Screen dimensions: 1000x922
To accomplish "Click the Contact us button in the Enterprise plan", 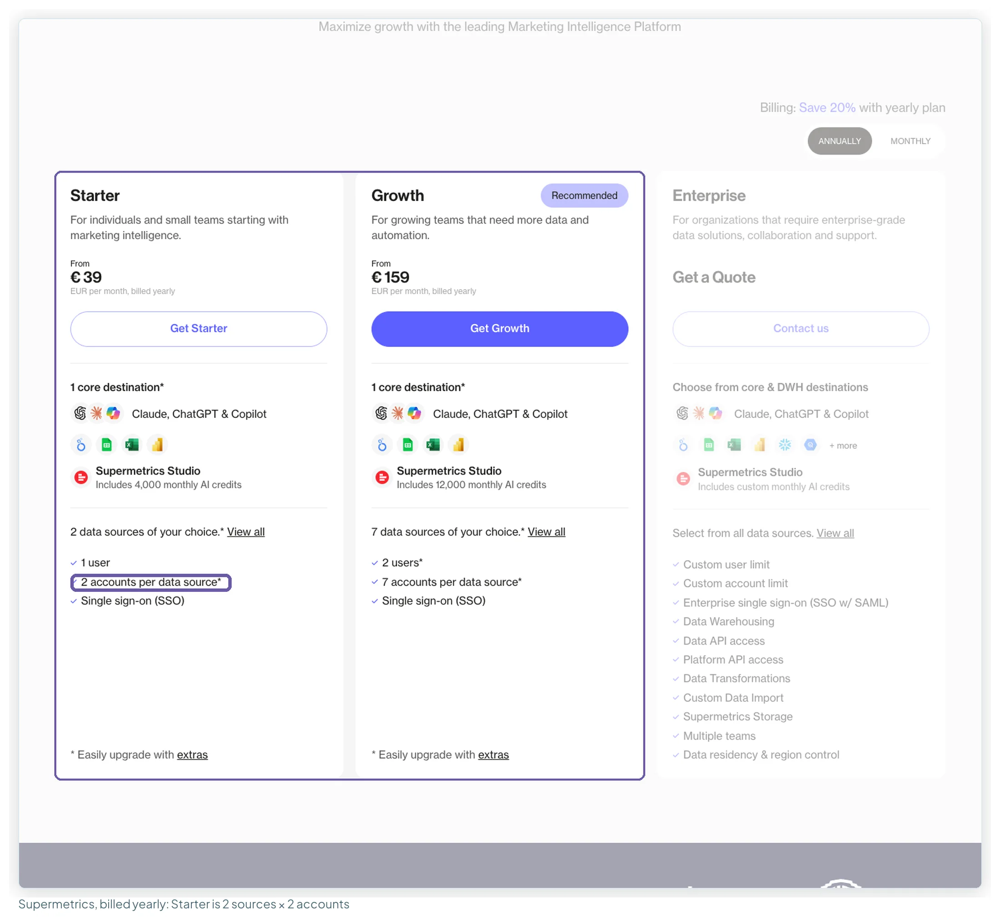I will tap(801, 329).
